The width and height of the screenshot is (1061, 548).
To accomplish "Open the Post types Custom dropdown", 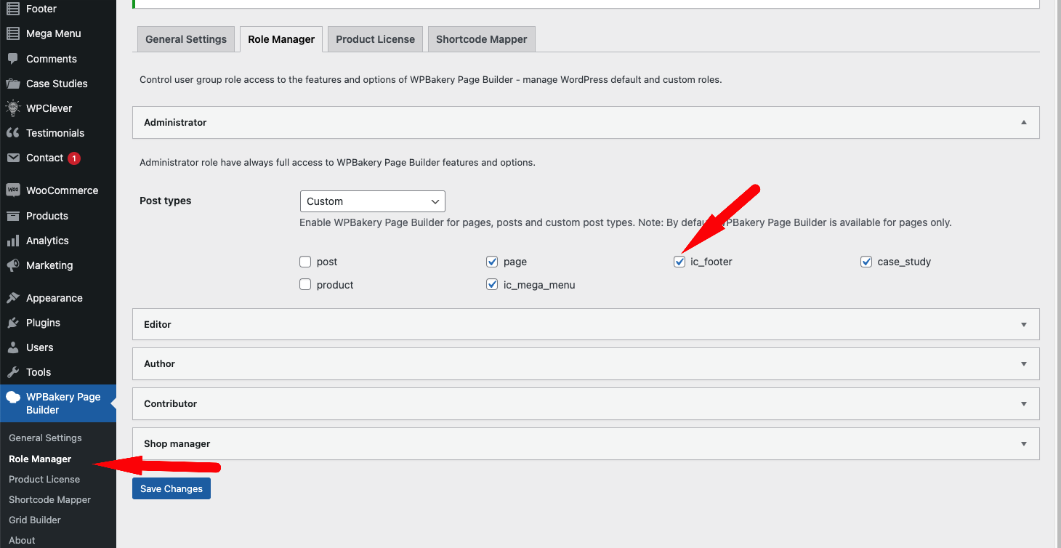I will click(372, 201).
